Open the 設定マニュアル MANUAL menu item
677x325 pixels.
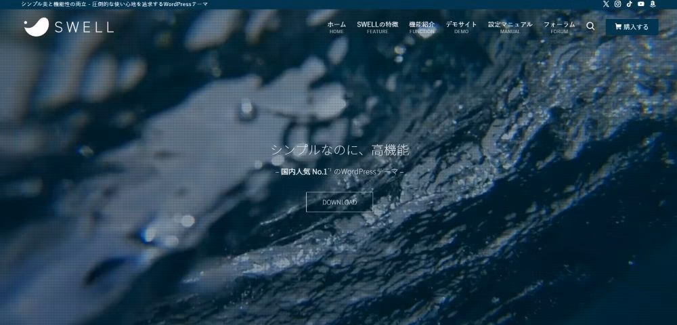510,28
